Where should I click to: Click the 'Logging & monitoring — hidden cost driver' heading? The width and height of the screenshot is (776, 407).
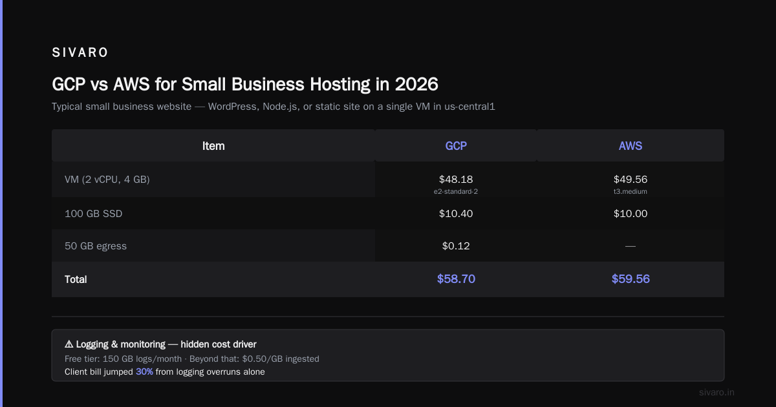(x=166, y=344)
